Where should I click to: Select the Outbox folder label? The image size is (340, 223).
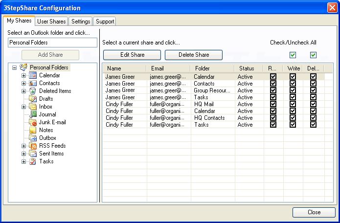click(47, 138)
